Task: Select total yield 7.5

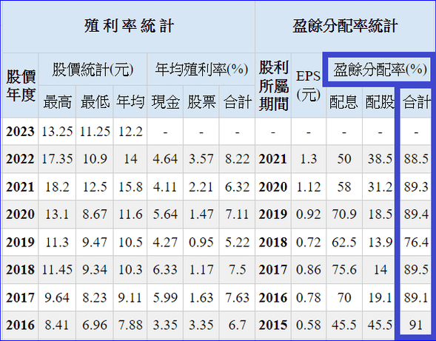Action: (237, 269)
